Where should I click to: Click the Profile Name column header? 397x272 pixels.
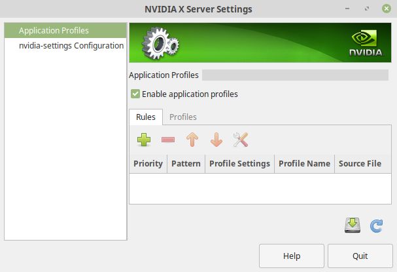[x=305, y=164]
